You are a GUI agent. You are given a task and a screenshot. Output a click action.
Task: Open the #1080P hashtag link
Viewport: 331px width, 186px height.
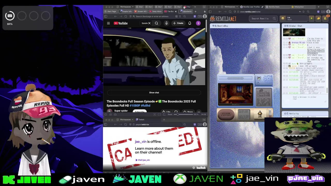(135, 106)
